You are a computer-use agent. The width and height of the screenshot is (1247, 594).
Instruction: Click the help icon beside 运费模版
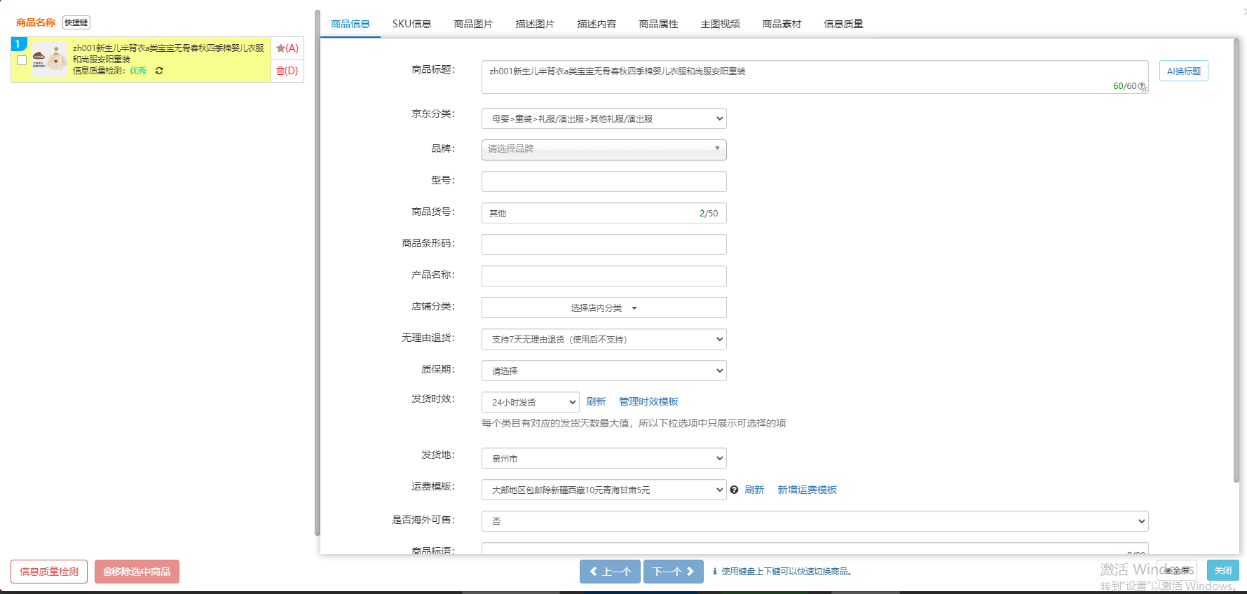pos(734,490)
